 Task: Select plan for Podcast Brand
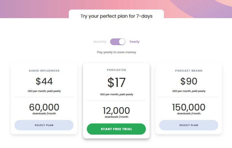point(189,125)
